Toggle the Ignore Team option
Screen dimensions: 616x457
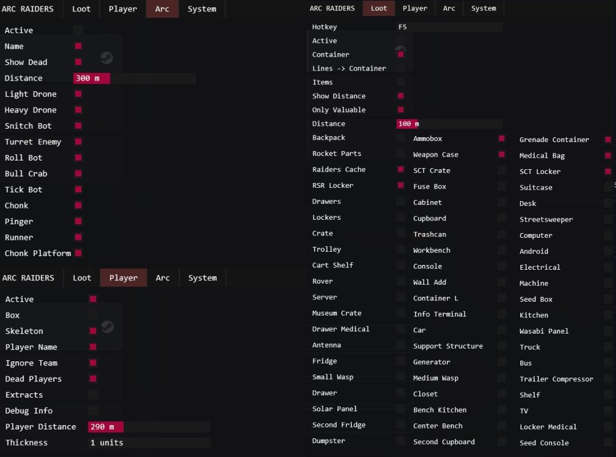pos(93,362)
